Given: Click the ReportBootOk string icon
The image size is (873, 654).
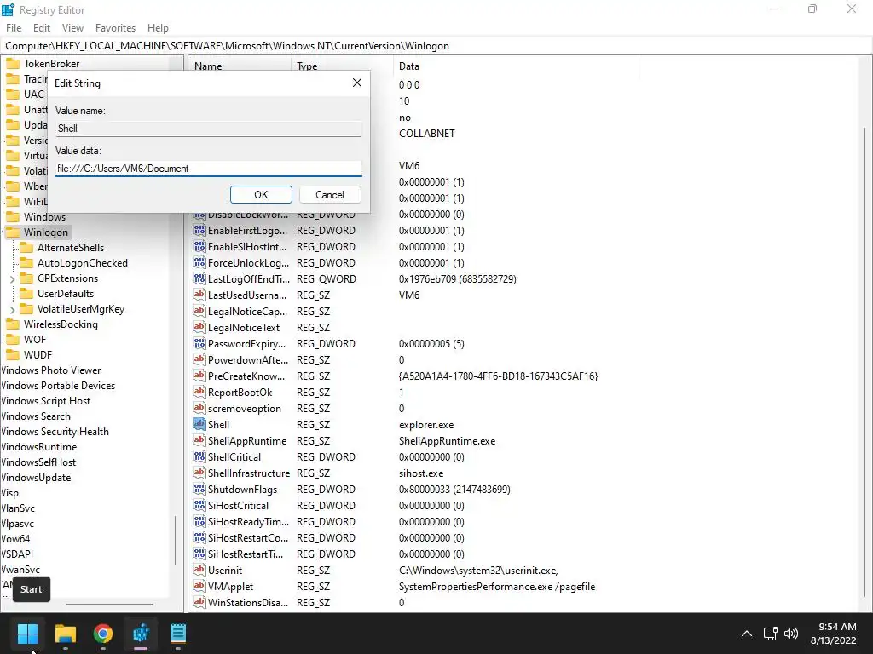Looking at the screenshot, I should (199, 392).
